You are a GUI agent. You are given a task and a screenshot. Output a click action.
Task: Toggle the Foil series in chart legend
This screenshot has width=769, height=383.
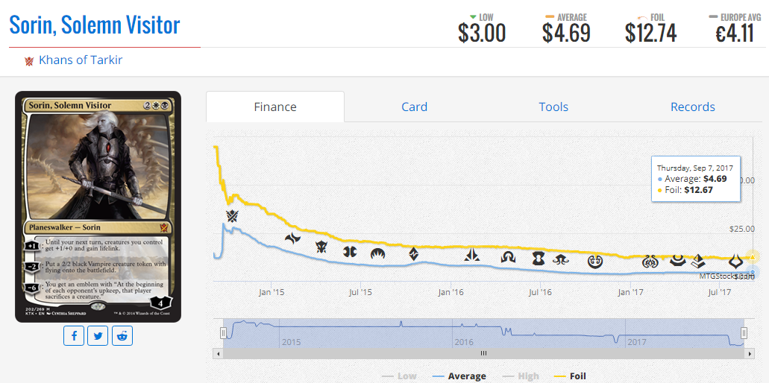pyautogui.click(x=571, y=376)
